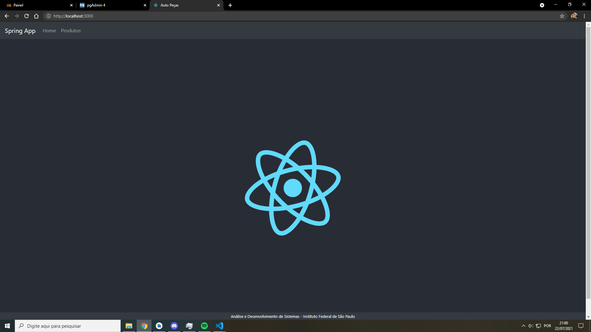
Task: Open the notification center icon
Action: (x=581, y=326)
